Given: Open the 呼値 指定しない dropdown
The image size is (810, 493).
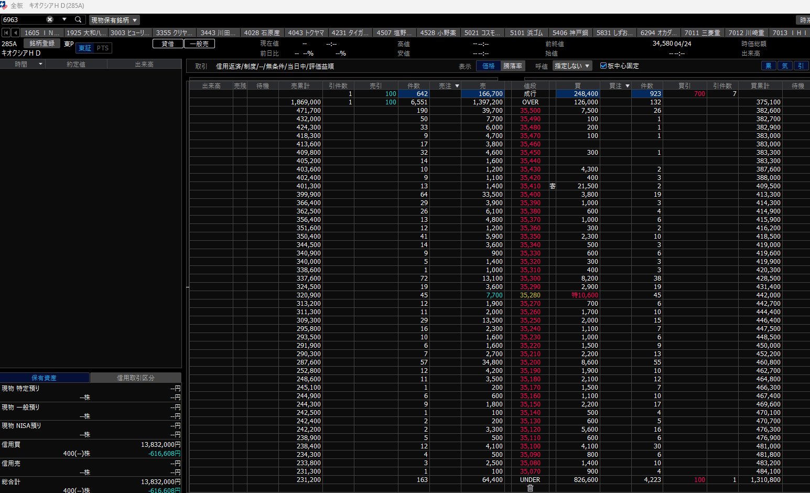Looking at the screenshot, I should coord(572,66).
